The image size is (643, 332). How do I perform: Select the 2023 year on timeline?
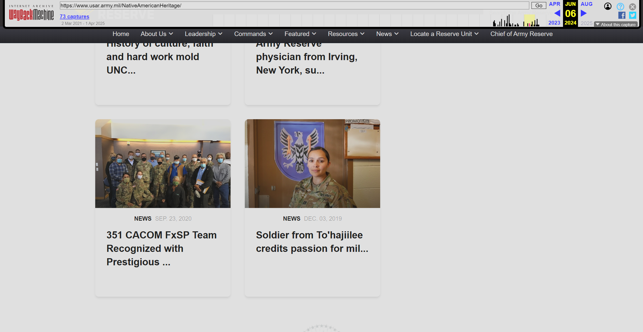pos(554,23)
